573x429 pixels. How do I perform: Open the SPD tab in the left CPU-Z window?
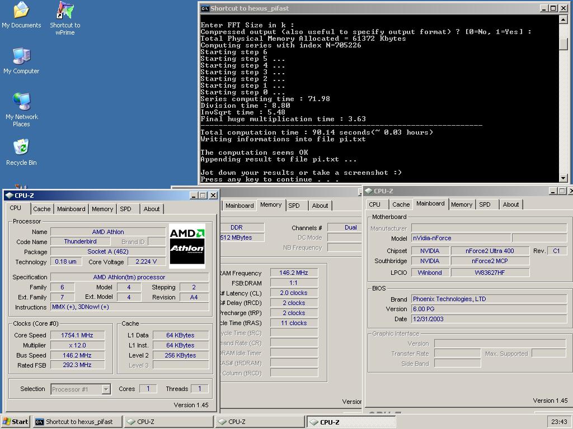[x=125, y=209]
